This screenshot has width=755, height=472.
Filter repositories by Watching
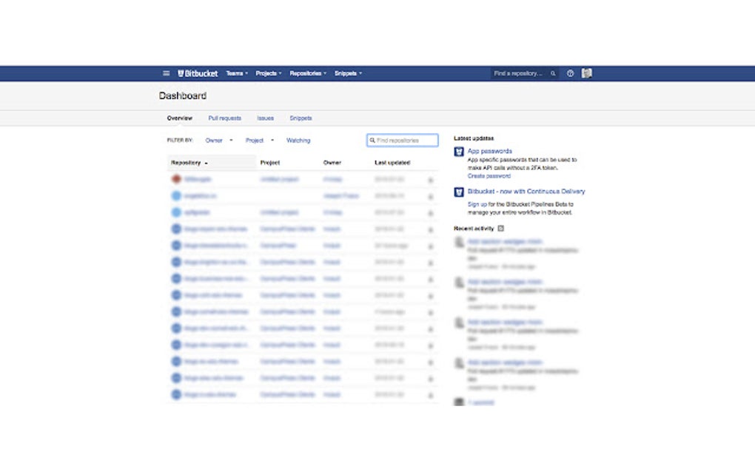click(298, 140)
